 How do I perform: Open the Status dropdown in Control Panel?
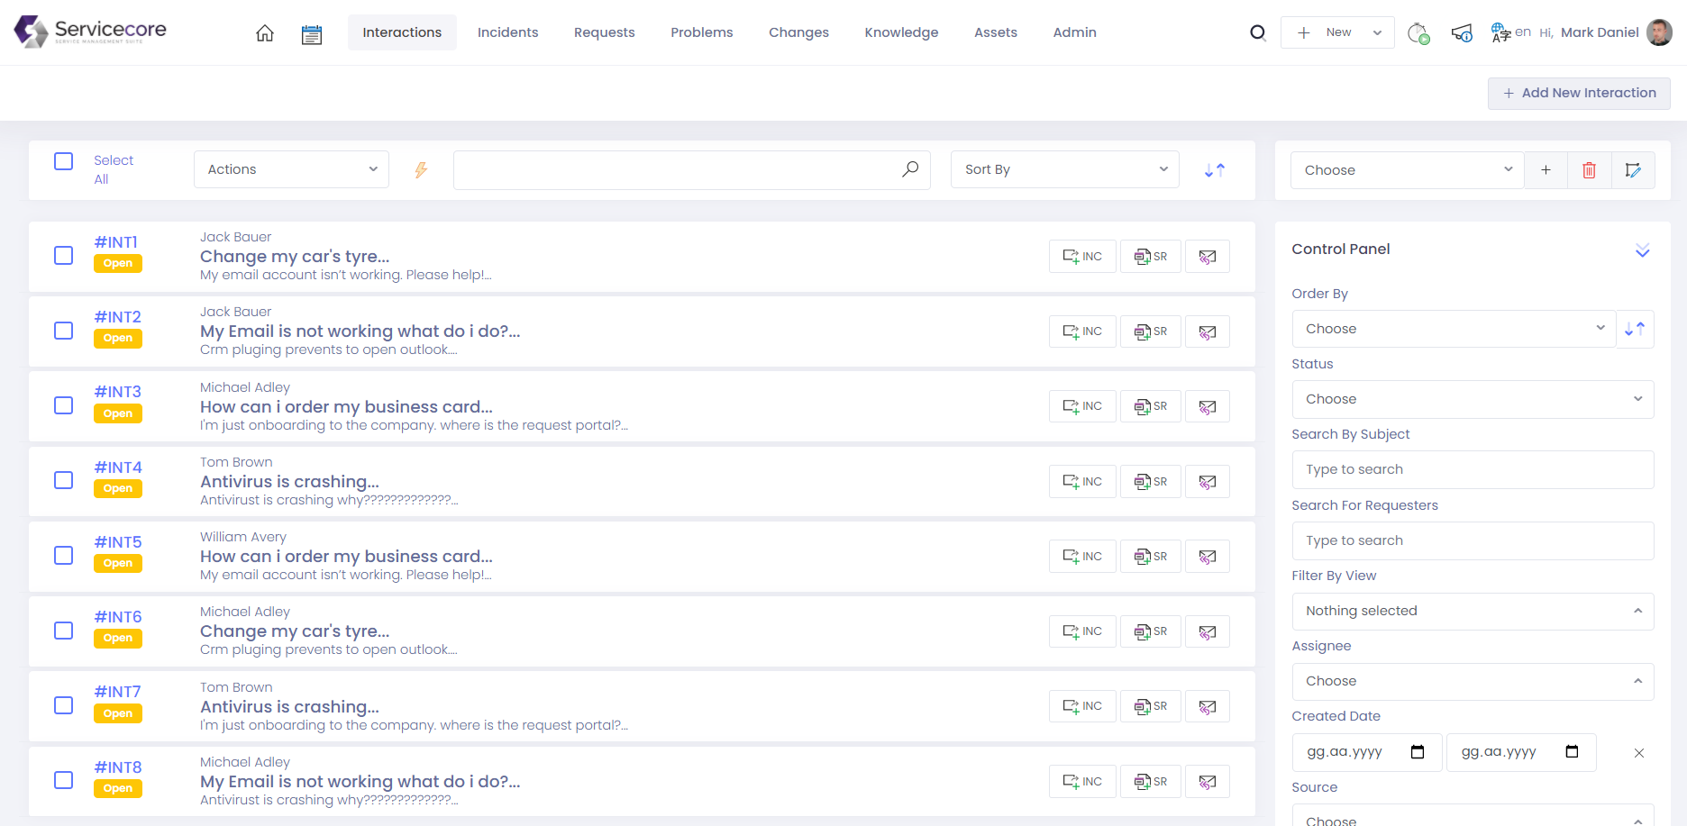[x=1473, y=399]
